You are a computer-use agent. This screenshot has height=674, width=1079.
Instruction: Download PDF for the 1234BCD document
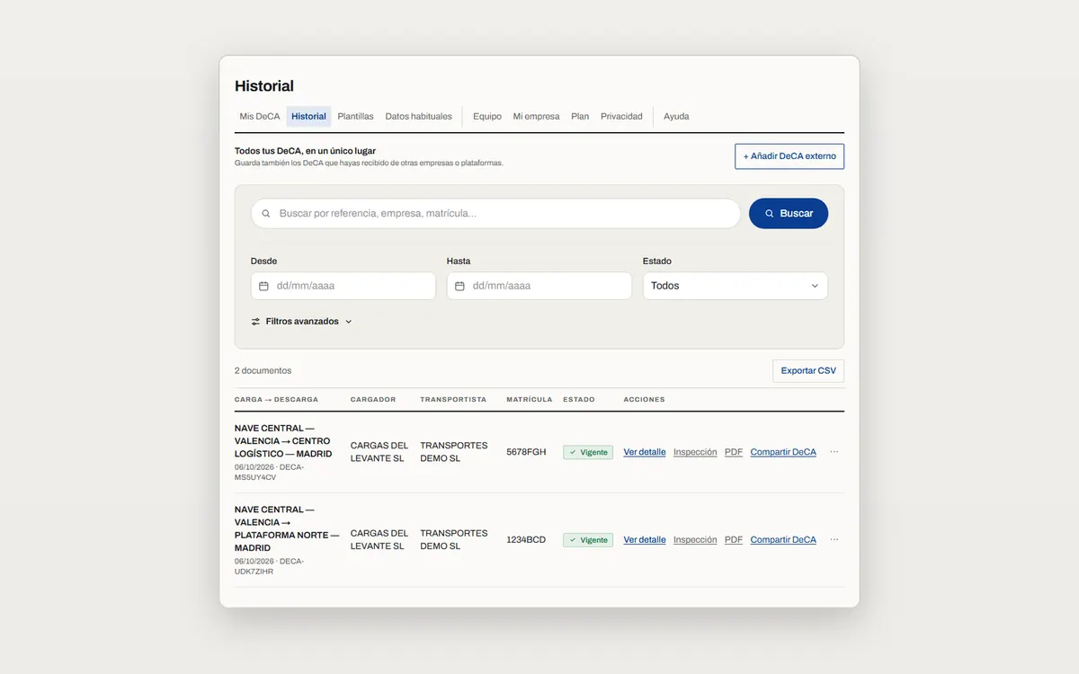pos(734,540)
